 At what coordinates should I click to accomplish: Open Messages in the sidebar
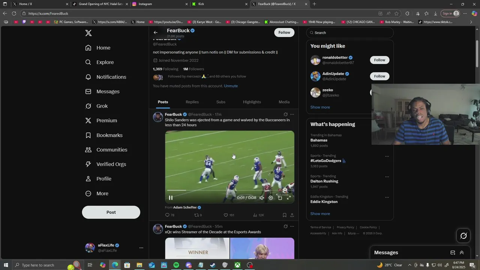[x=102, y=91]
